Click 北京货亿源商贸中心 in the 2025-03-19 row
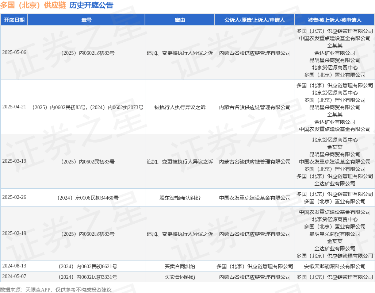The width and height of the screenshot is (375, 293). (x=334, y=140)
